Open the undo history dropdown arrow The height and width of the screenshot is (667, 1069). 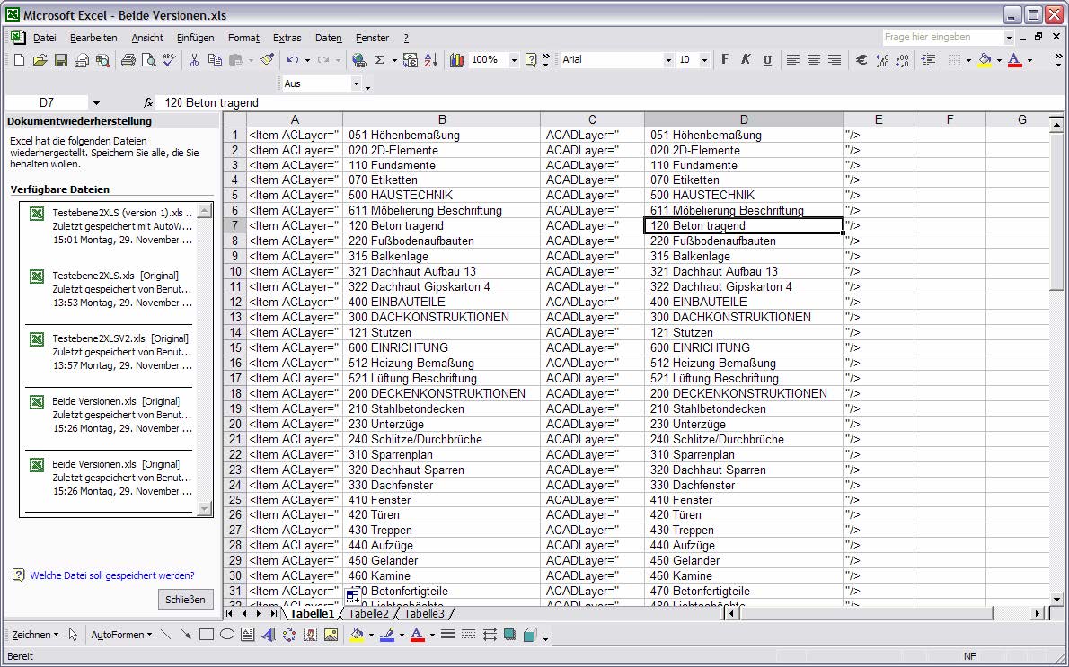[x=307, y=61]
